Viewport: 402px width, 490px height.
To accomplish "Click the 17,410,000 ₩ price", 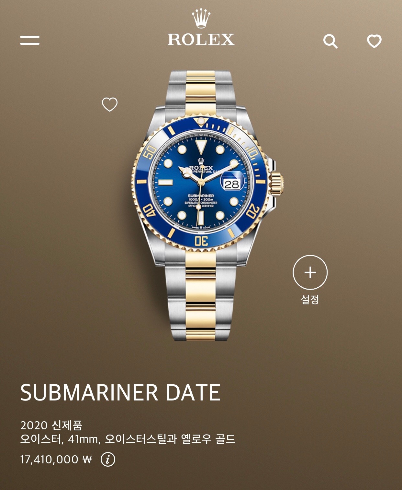I will point(56,460).
